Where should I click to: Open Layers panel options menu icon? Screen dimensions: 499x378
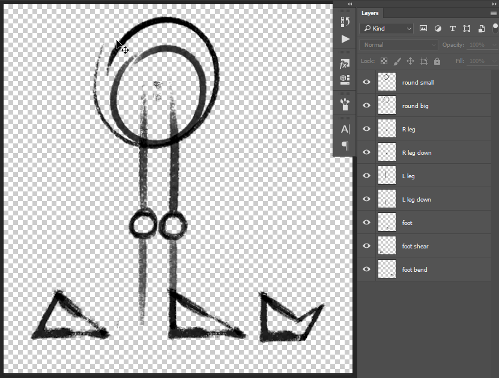493,13
